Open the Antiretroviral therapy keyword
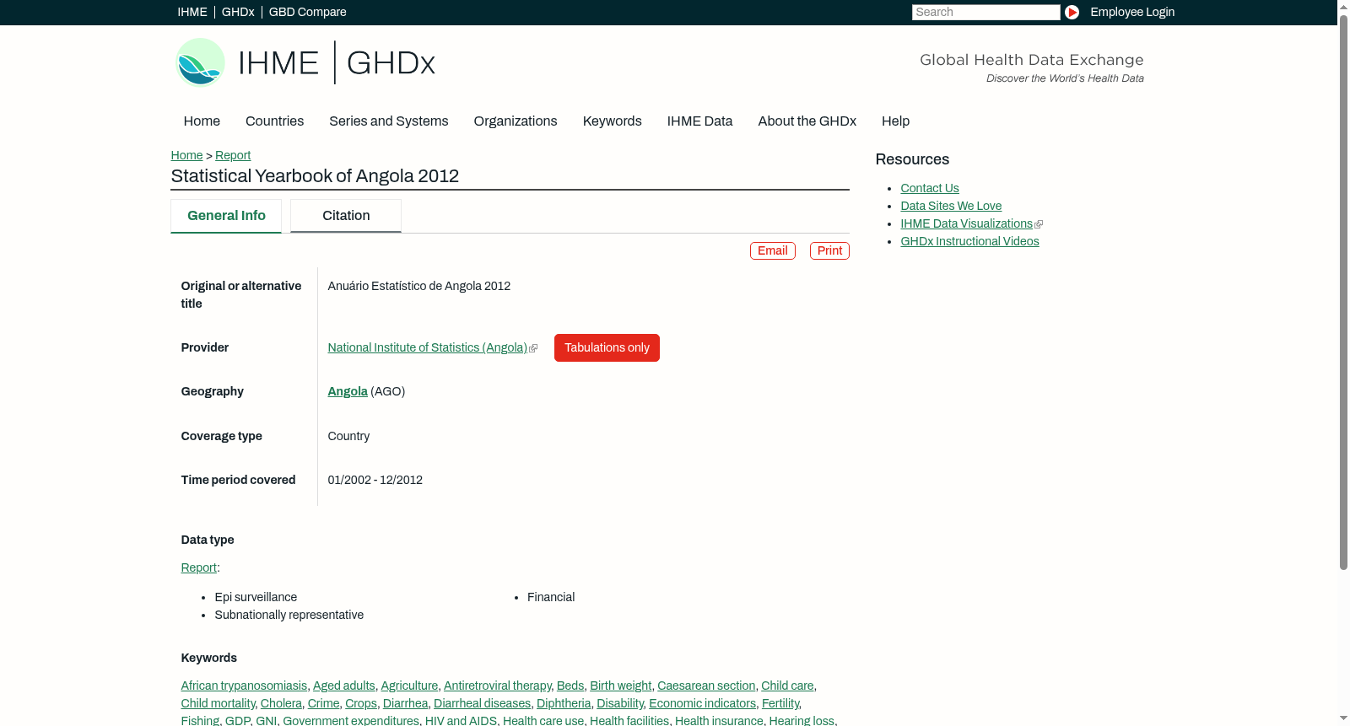Viewport: 1350px width, 726px height. pyautogui.click(x=497, y=686)
